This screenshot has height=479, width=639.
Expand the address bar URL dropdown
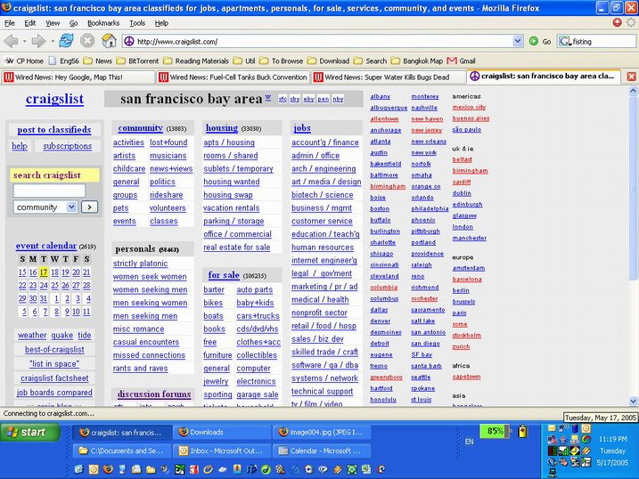[x=518, y=41]
